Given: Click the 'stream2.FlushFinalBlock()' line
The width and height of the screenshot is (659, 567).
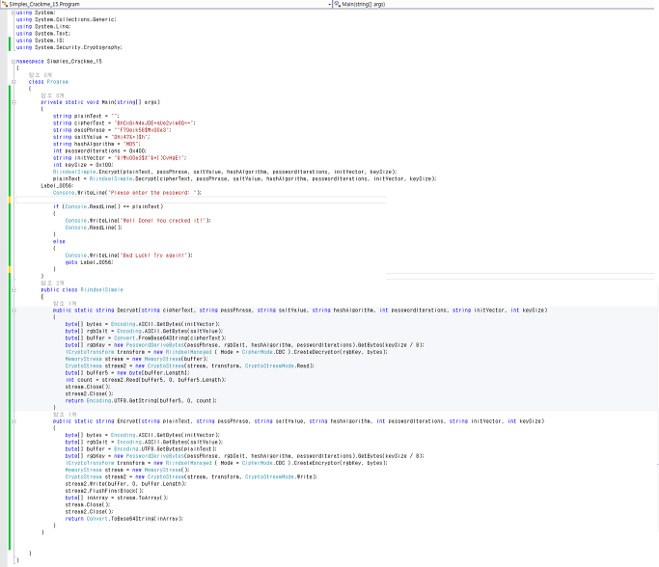Looking at the screenshot, I should click(104, 491).
